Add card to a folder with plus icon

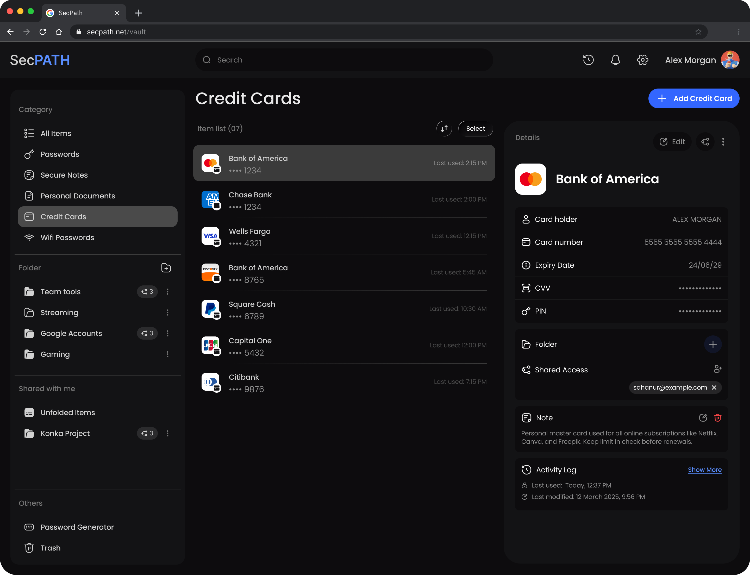tap(713, 344)
